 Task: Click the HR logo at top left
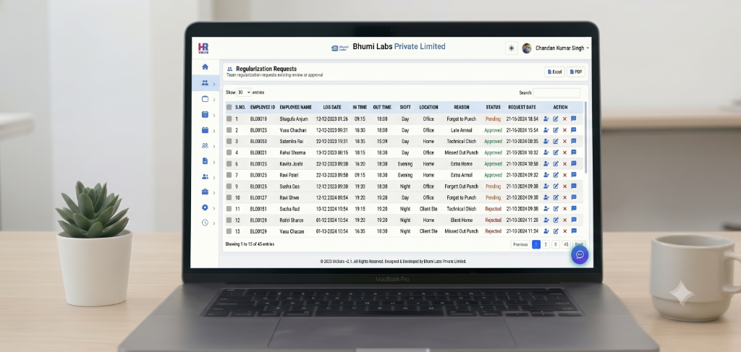203,48
